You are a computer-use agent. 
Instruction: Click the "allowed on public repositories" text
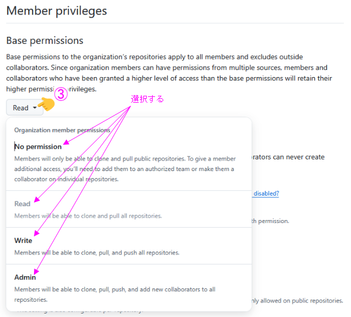point(298,301)
